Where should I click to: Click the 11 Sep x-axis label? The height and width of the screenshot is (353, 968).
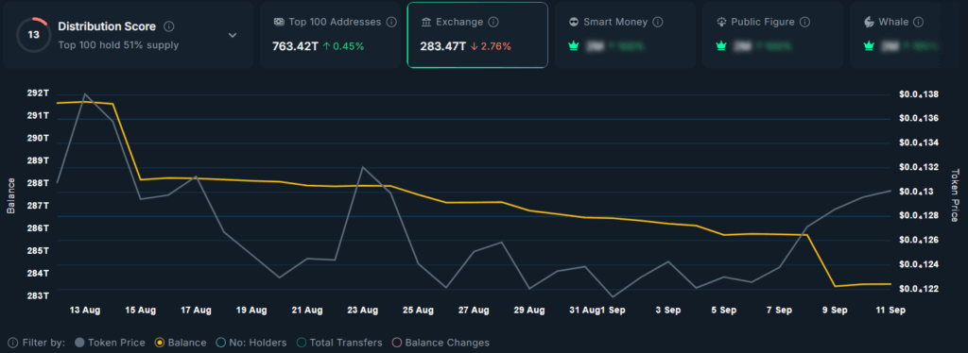[x=890, y=311]
